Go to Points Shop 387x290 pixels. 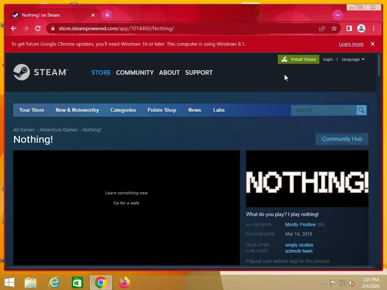point(162,110)
